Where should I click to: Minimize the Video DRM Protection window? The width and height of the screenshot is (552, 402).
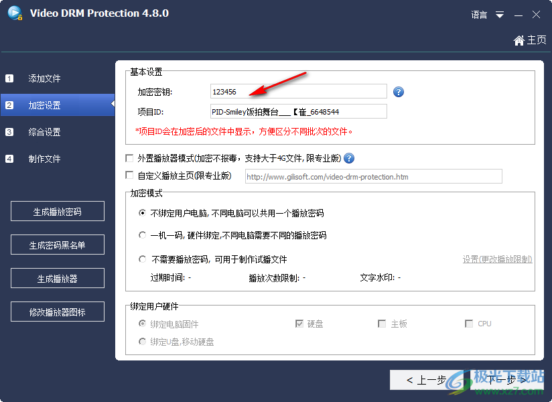519,15
